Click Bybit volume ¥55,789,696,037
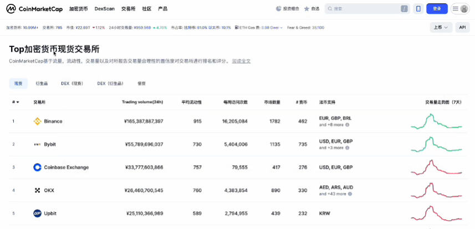The width and height of the screenshot is (475, 229). pos(144,144)
